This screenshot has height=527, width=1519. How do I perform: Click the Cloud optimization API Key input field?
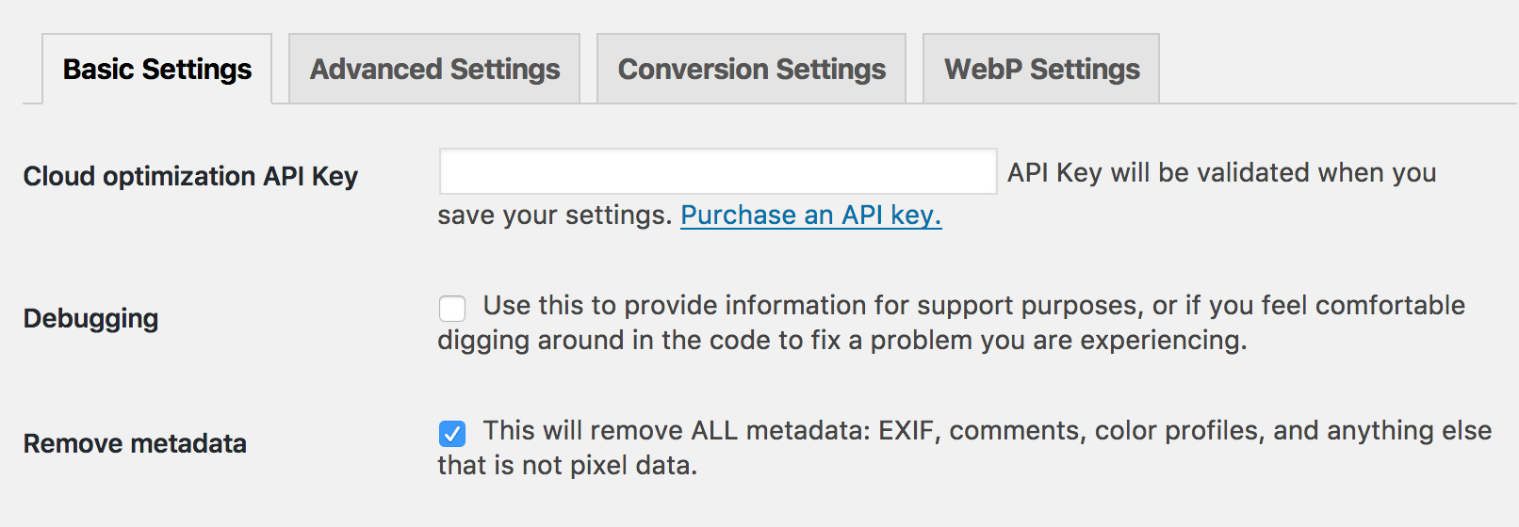click(x=717, y=172)
